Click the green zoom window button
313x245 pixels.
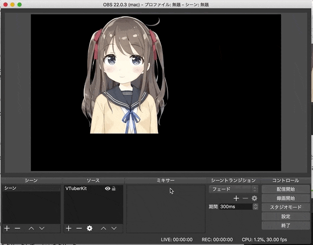pyautogui.click(x=20, y=4)
